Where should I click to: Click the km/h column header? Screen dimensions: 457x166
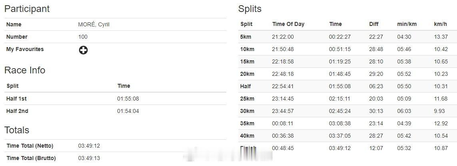pyautogui.click(x=440, y=24)
